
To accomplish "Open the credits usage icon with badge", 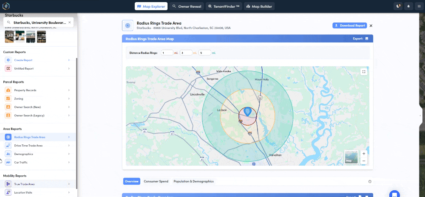I will click(398, 6).
